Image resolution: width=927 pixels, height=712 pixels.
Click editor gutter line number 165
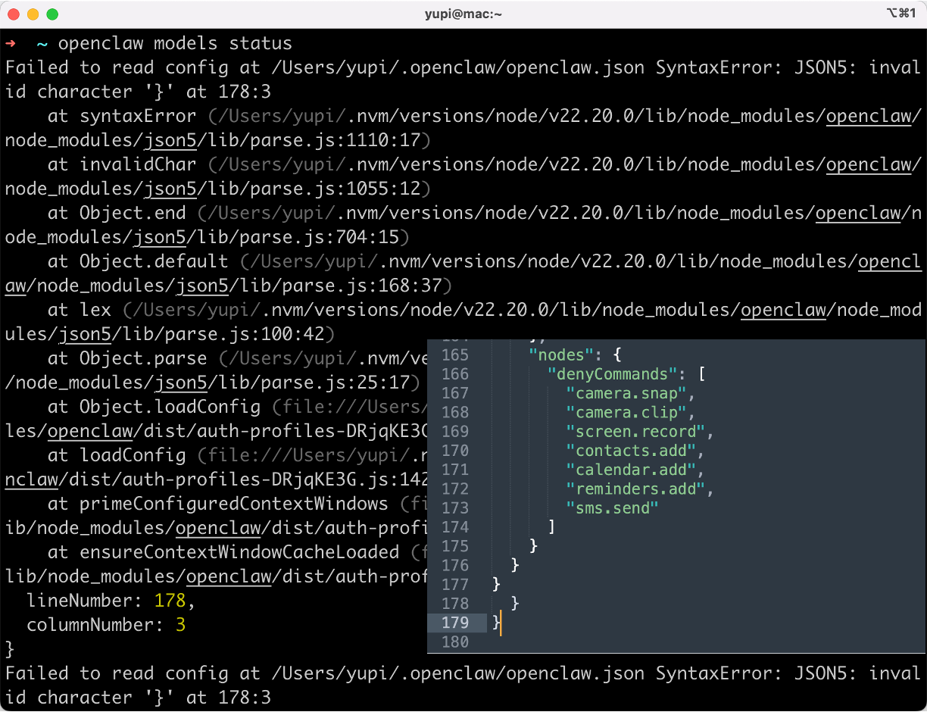tap(454, 354)
